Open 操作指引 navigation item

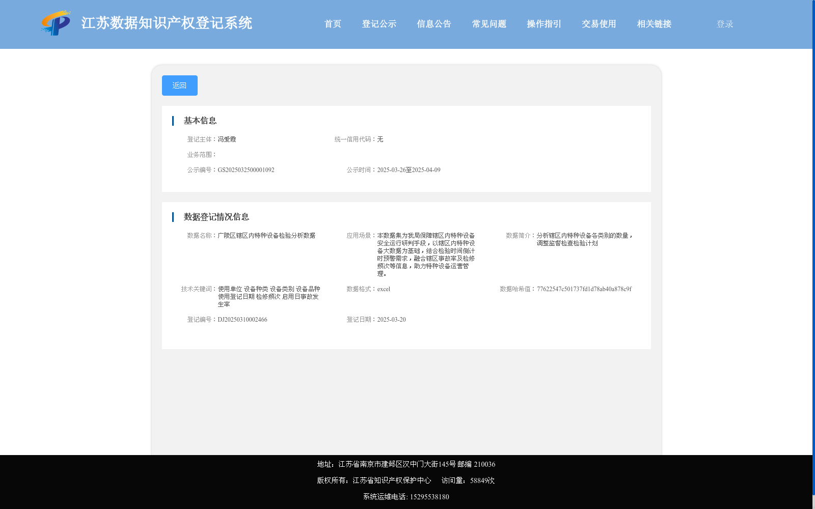coord(544,24)
